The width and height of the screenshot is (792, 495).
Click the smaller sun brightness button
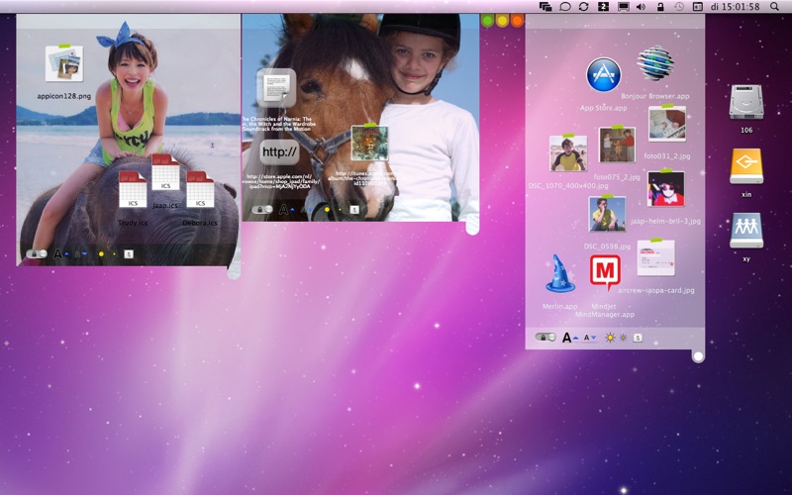click(623, 338)
